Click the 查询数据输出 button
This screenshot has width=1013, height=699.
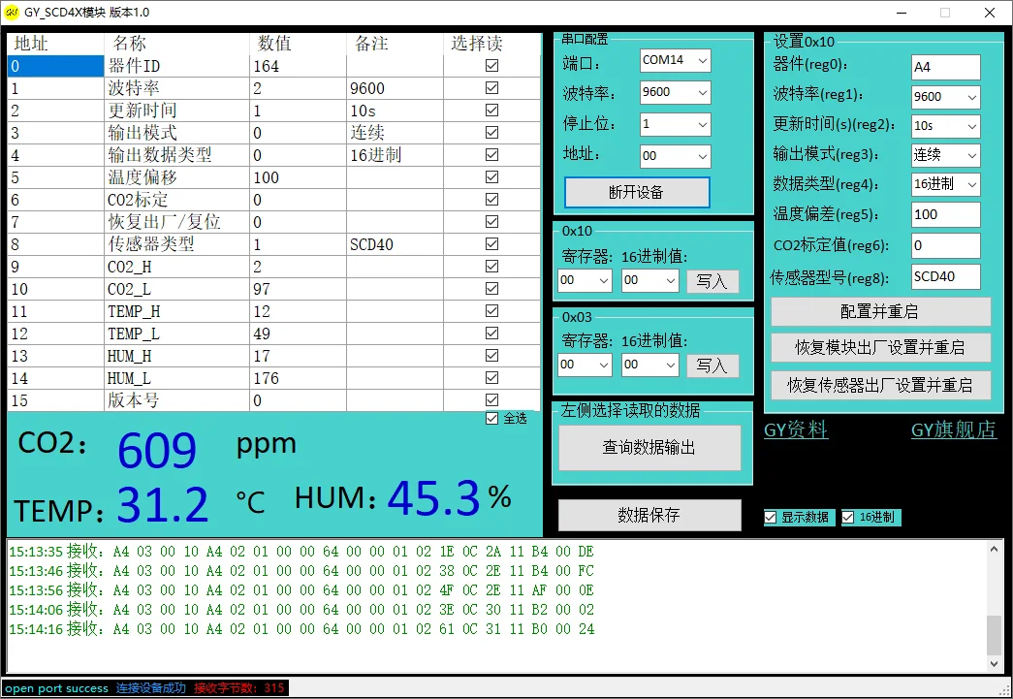(649, 447)
